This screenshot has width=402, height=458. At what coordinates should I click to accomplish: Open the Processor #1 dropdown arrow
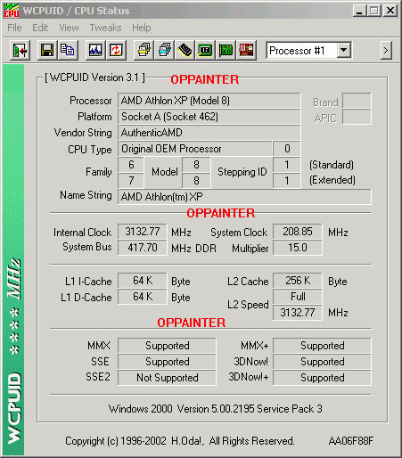(x=344, y=50)
